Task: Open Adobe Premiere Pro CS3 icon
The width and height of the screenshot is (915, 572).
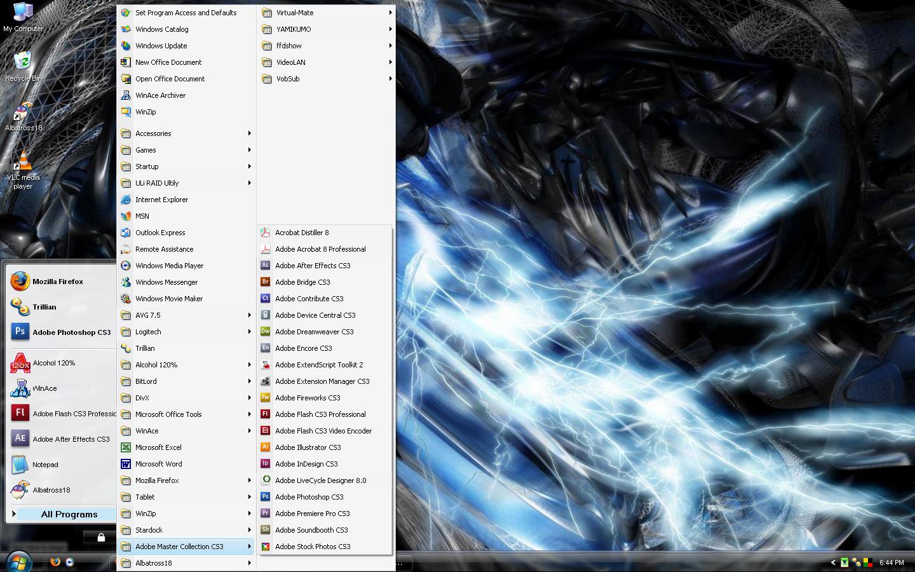Action: pos(266,514)
